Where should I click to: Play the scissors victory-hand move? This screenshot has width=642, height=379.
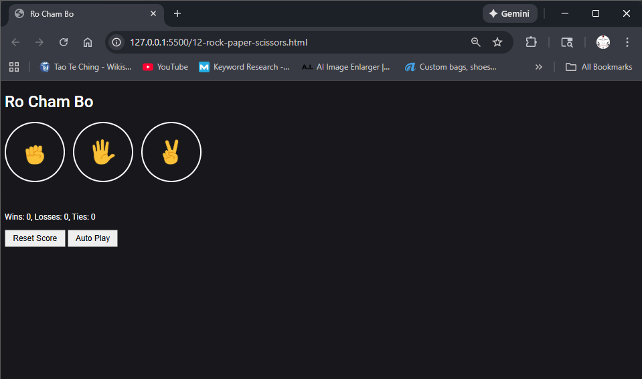point(171,152)
